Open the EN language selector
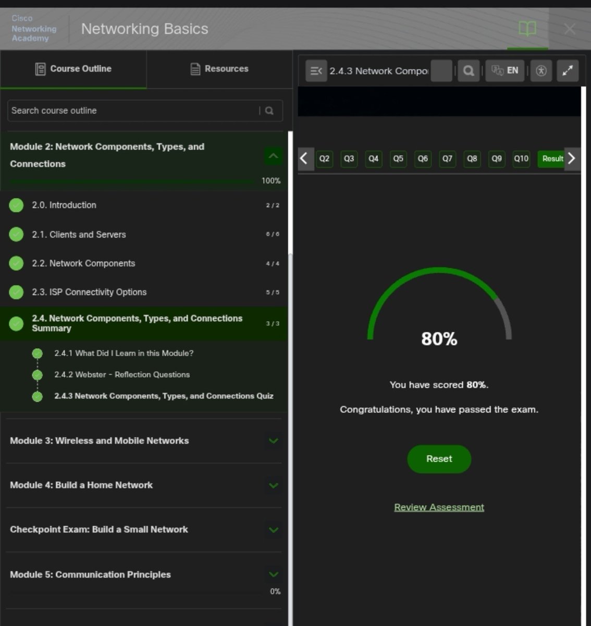This screenshot has width=591, height=626. click(504, 71)
